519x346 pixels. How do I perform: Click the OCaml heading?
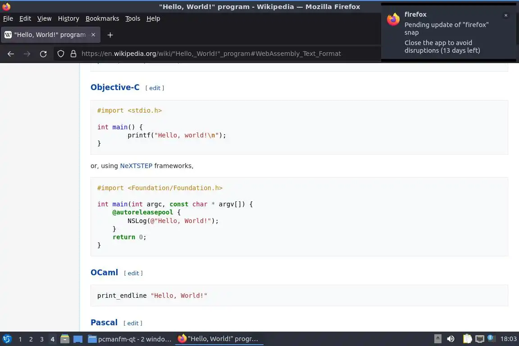click(104, 273)
